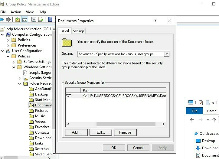Select the Computer Configuration node icon

tap(8, 34)
